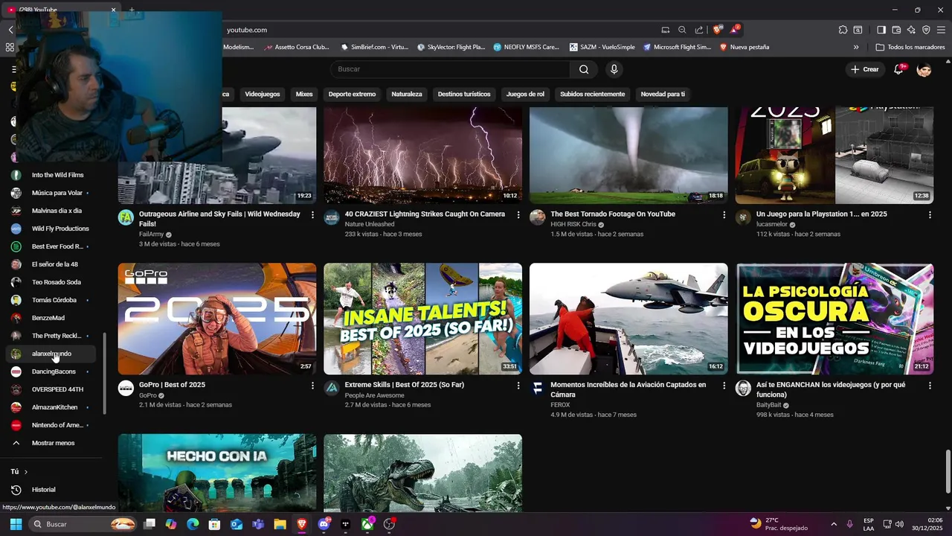Open File Explorer from taskbar
The height and width of the screenshot is (536, 952).
[280, 524]
